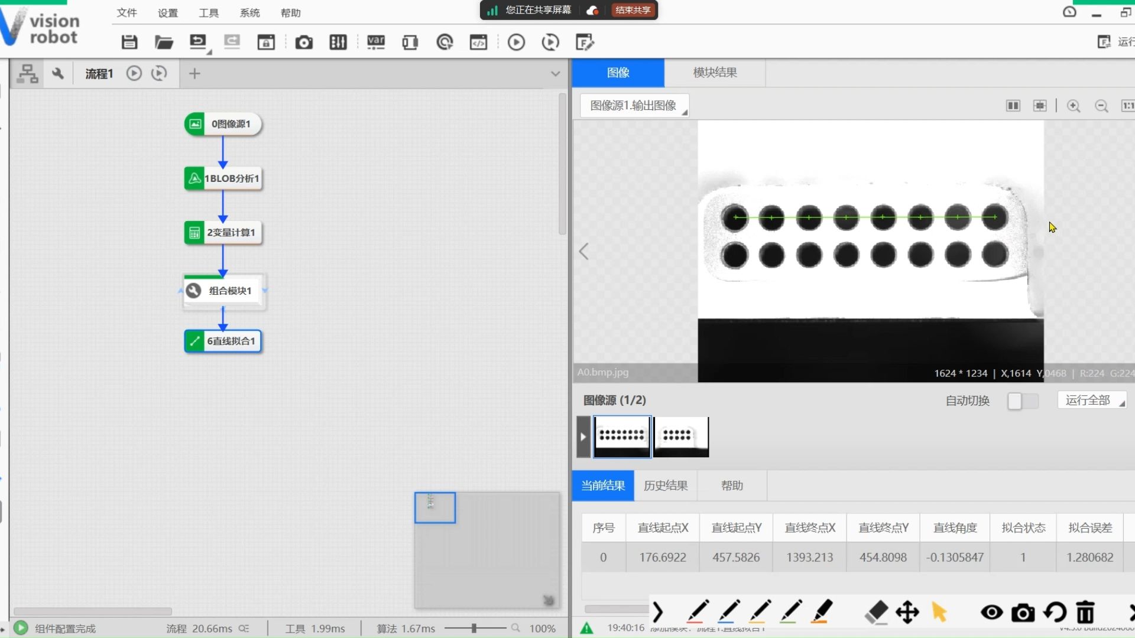Image resolution: width=1135 pixels, height=638 pixels.
Task: Open the global variable (var) icon
Action: 376,42
